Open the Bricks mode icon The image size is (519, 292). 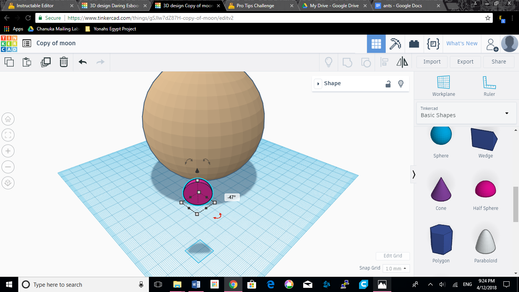(x=414, y=44)
